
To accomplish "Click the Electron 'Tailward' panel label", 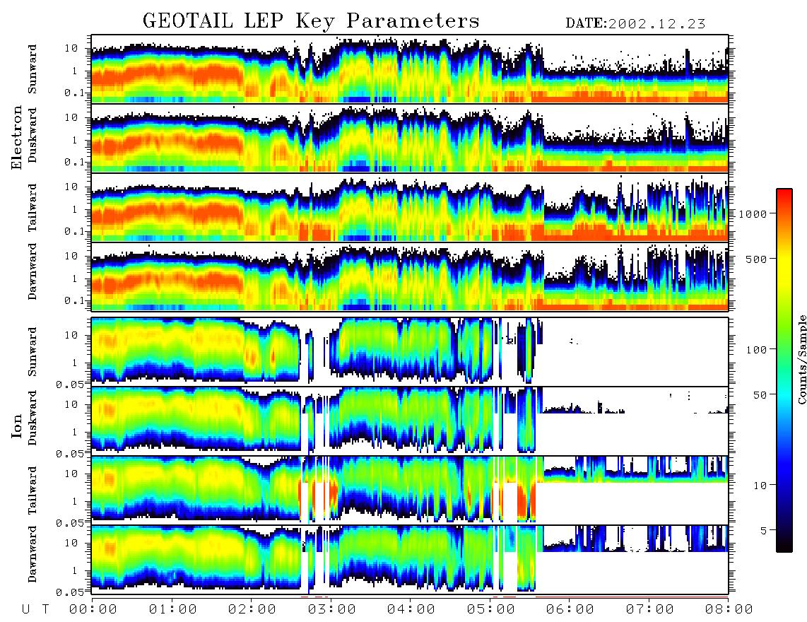I will pyautogui.click(x=33, y=208).
